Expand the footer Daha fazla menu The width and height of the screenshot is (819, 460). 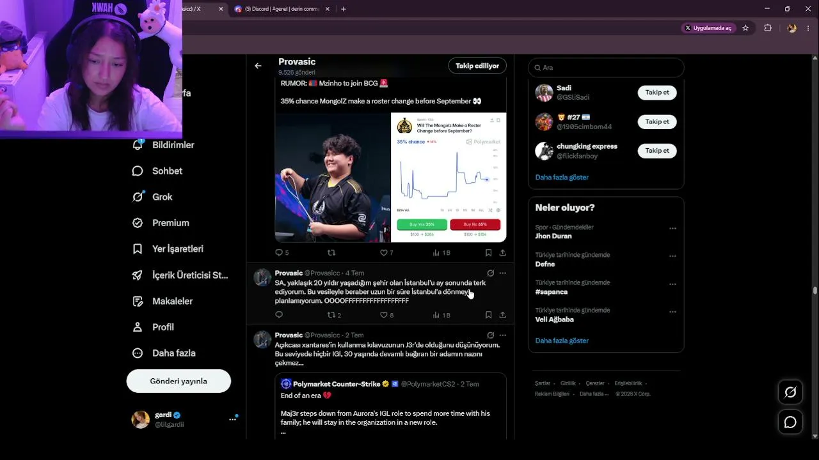pyautogui.click(x=594, y=394)
